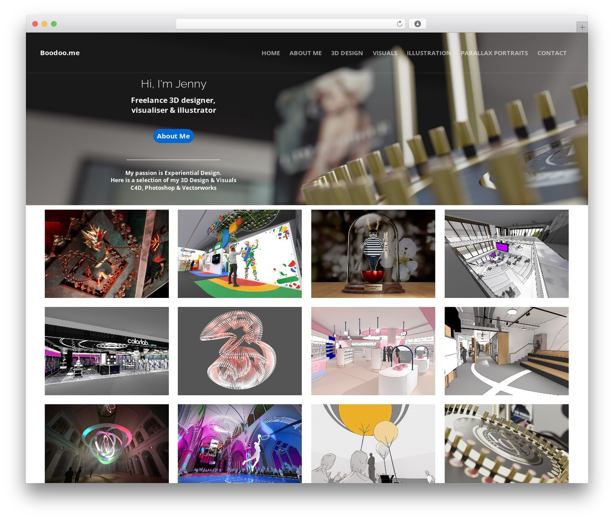Click the browser reload icon
This screenshot has height=520, width=614.
click(x=399, y=24)
